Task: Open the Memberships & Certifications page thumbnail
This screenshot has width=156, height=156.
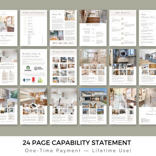Action: pos(34,67)
